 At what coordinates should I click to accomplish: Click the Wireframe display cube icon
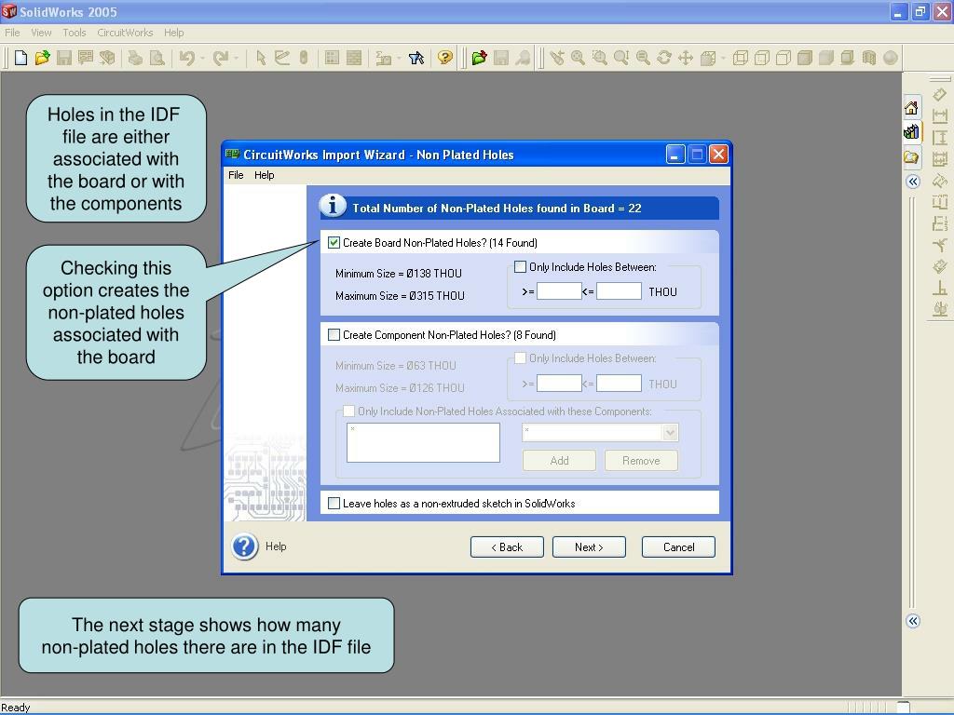[741, 58]
